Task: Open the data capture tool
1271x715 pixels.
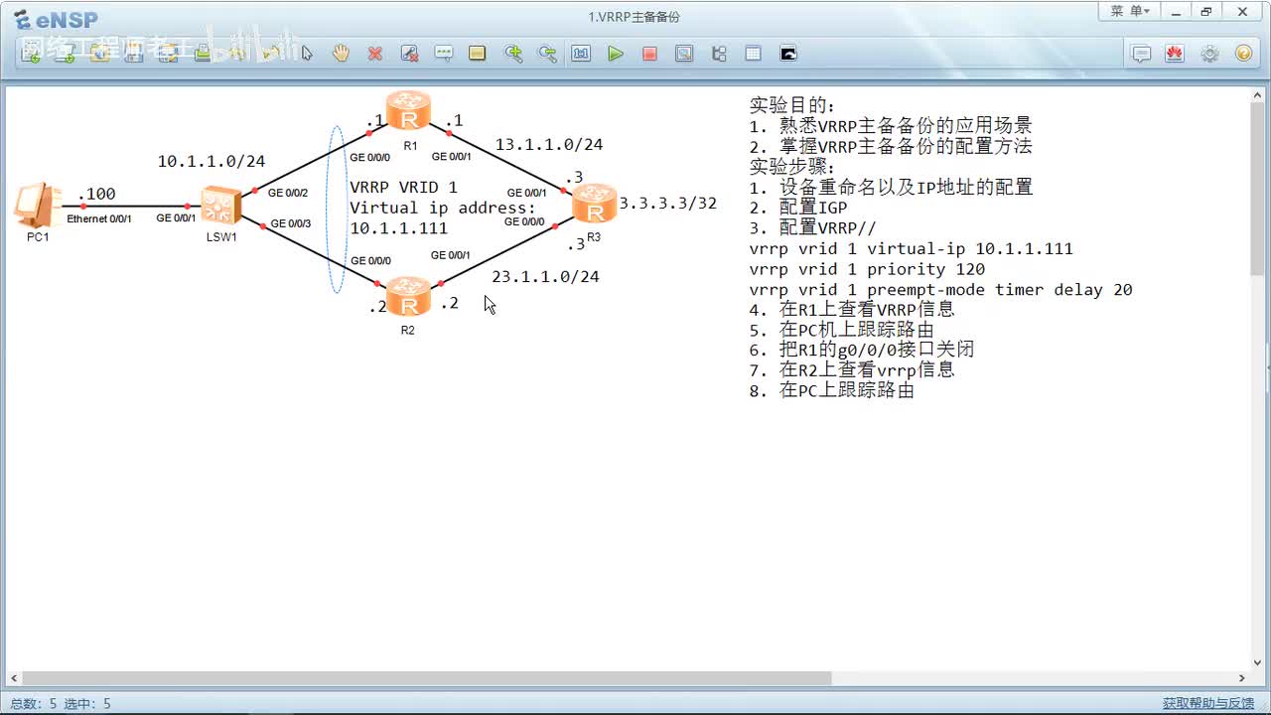Action: (684, 54)
